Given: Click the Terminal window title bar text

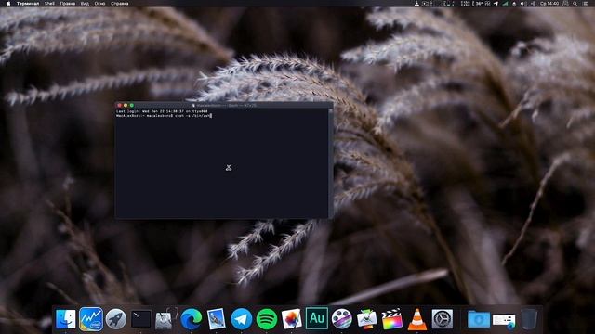Looking at the screenshot, I should [227, 105].
